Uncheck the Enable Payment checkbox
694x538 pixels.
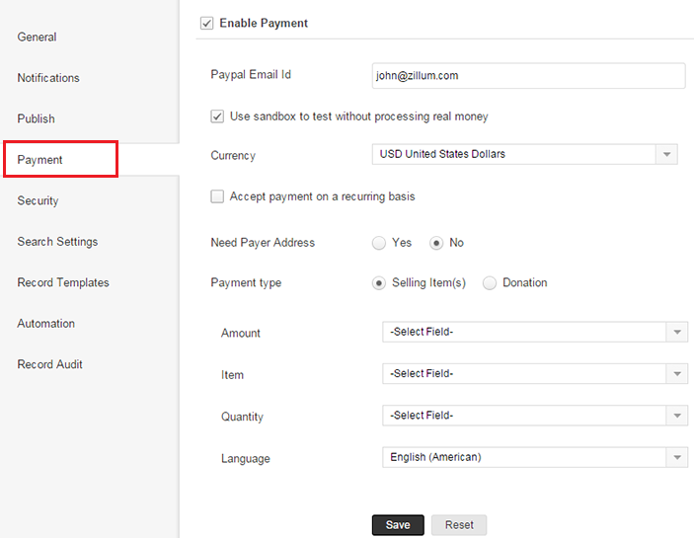click(x=206, y=23)
